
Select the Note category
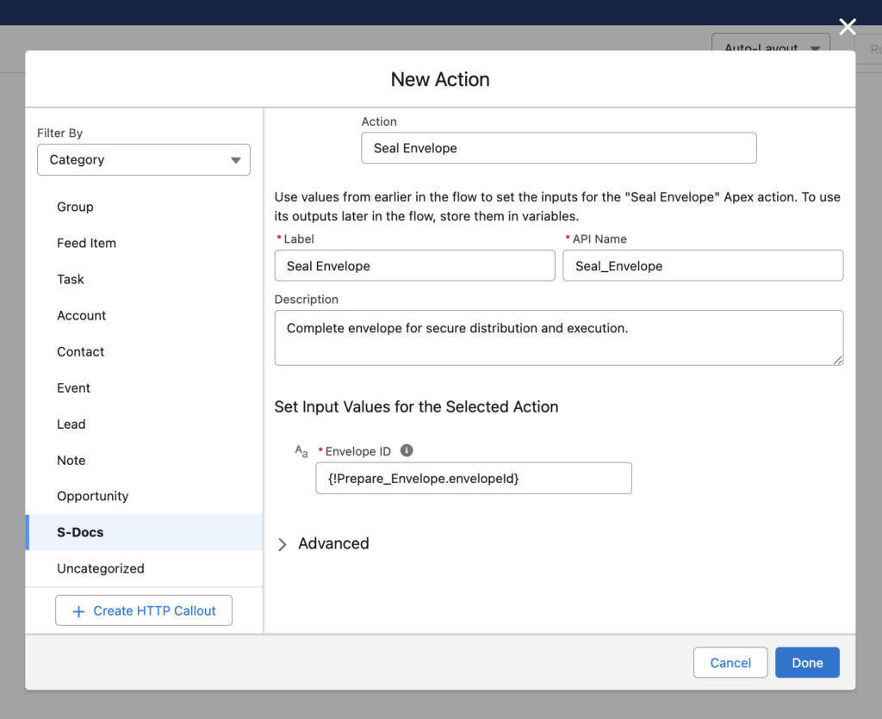point(71,460)
